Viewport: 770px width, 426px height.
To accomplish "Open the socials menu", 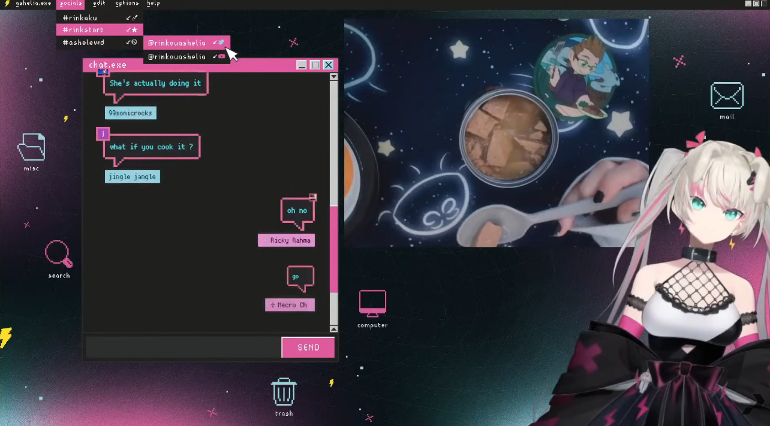I will tap(71, 4).
